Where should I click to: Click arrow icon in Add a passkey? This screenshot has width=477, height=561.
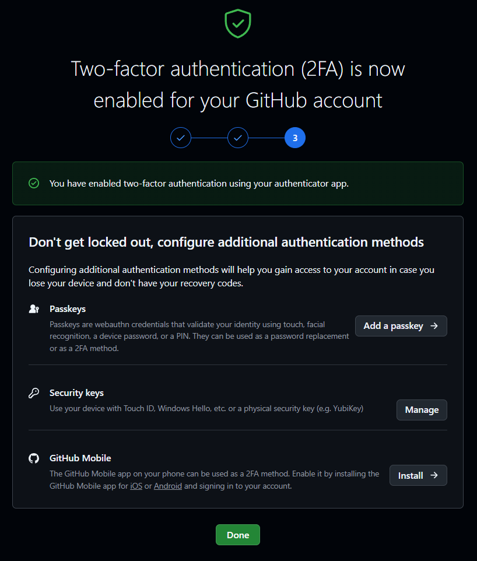434,326
